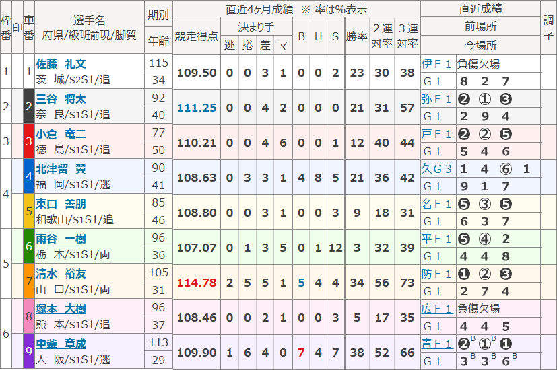Click the 決まり手 header
This screenshot has width=557, height=370.
pos(256,27)
